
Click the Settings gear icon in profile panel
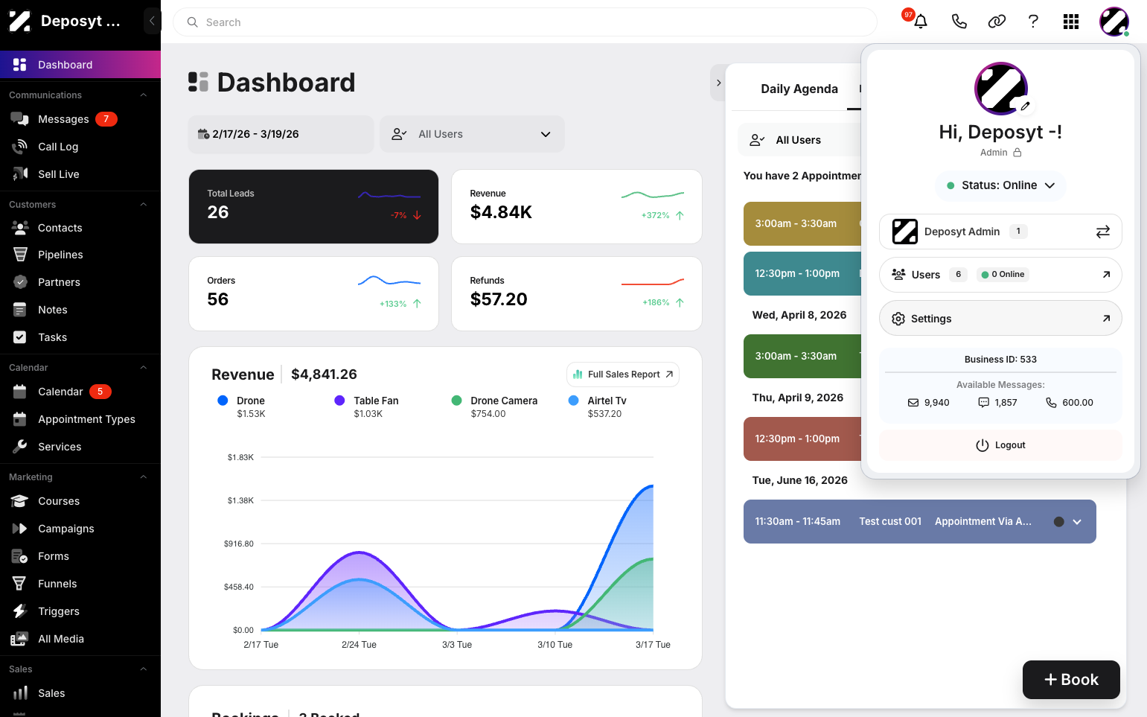[898, 319]
